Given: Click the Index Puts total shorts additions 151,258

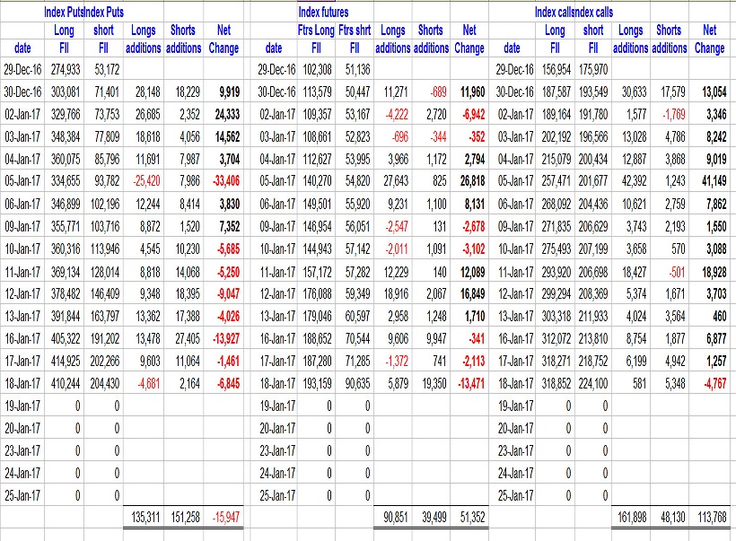Looking at the screenshot, I should 183,517.
